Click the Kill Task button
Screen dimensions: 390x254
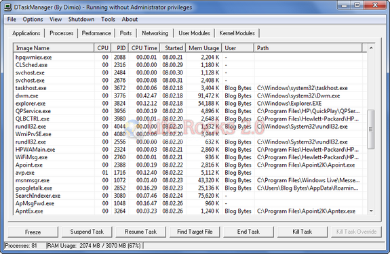pyautogui.click(x=303, y=232)
